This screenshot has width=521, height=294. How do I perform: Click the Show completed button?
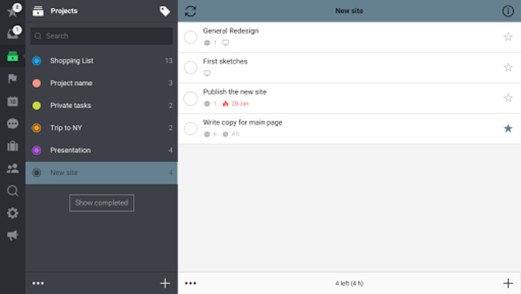(101, 203)
